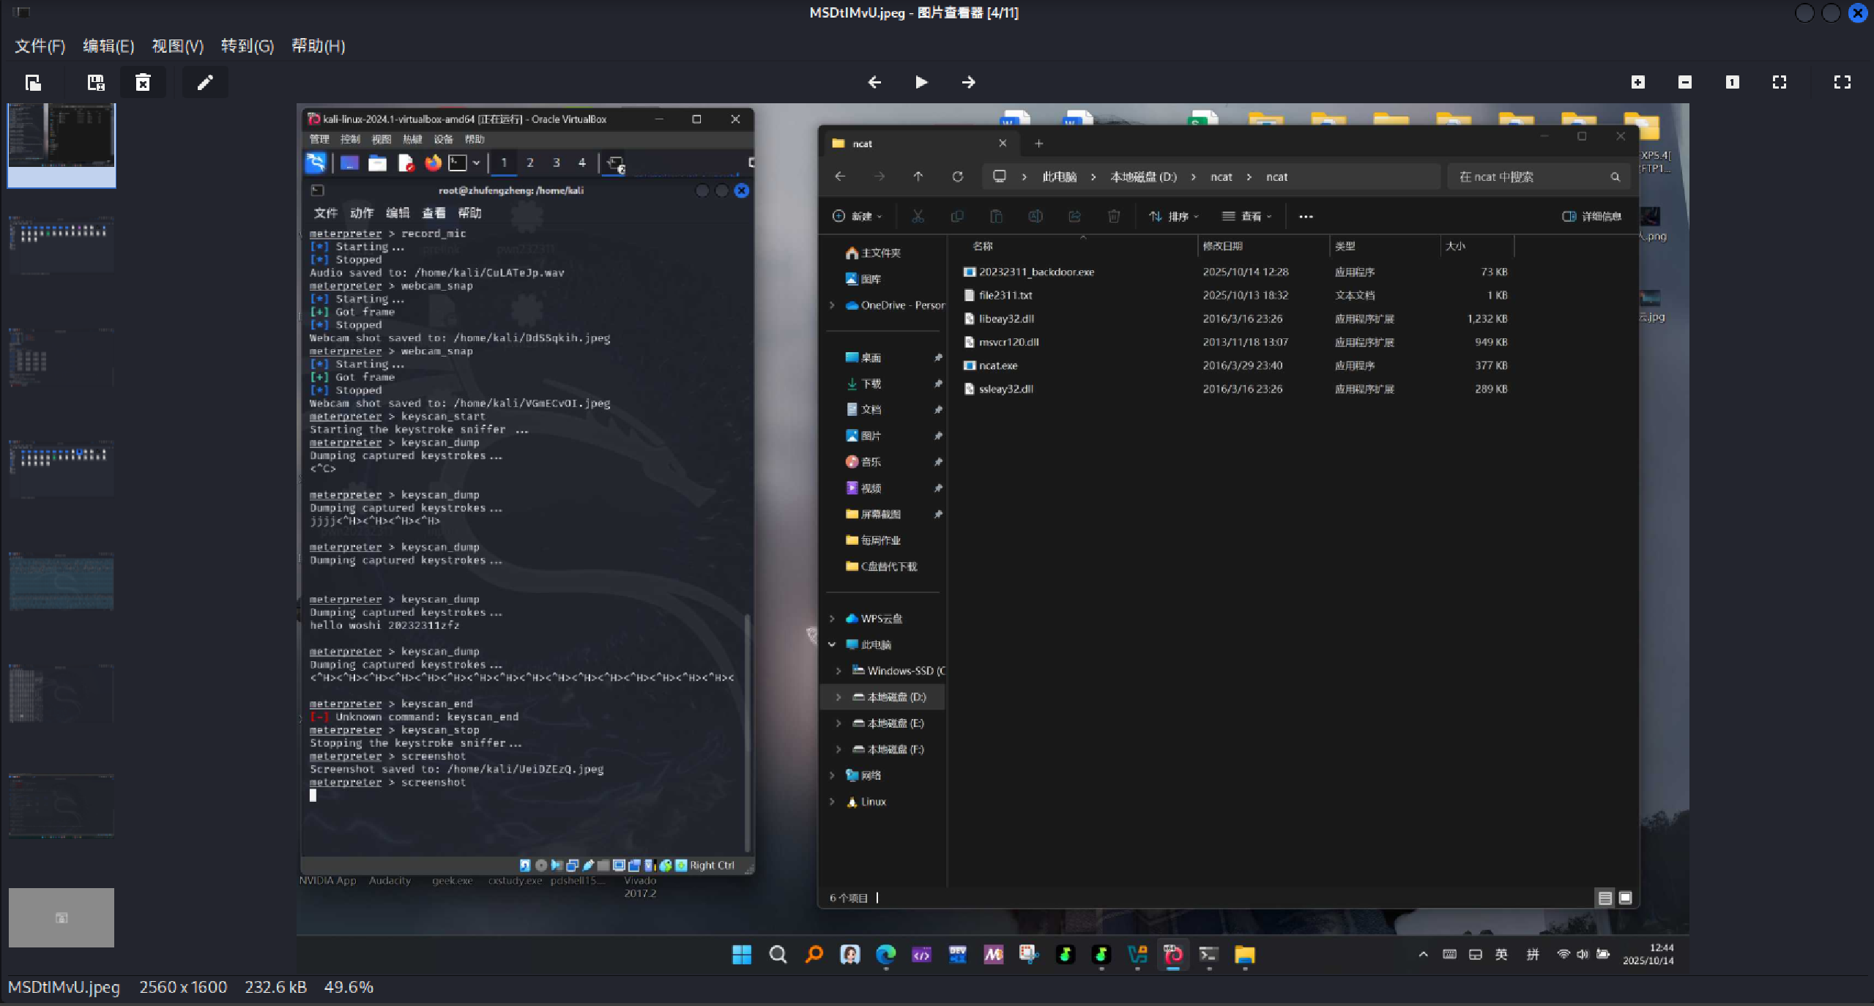
Task: Click the open image toolbar icon
Action: tap(33, 83)
